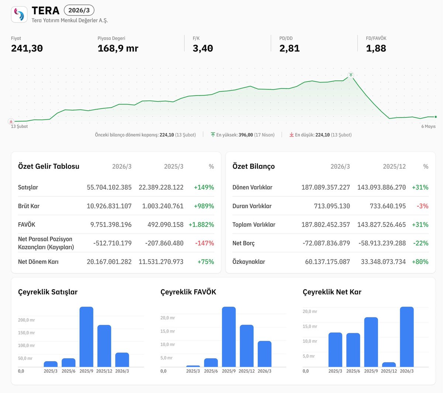Click Satışlar 2026/3 value 55.704.102.385
The height and width of the screenshot is (393, 443).
pyautogui.click(x=109, y=187)
